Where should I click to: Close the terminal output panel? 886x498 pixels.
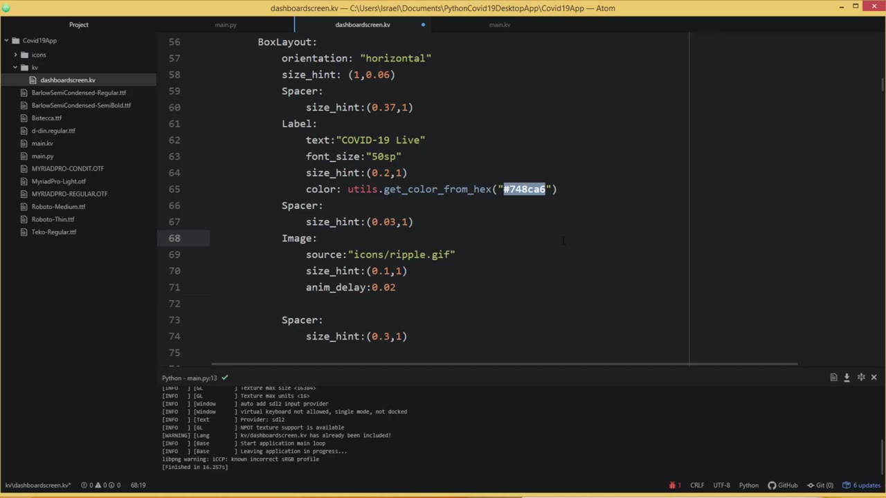[x=874, y=377]
